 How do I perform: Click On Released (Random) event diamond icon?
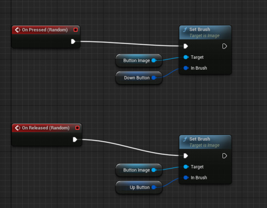(17, 128)
